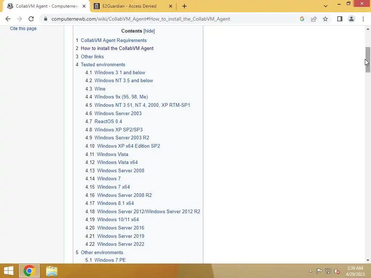Open a new tab with the plus button

click(184, 7)
